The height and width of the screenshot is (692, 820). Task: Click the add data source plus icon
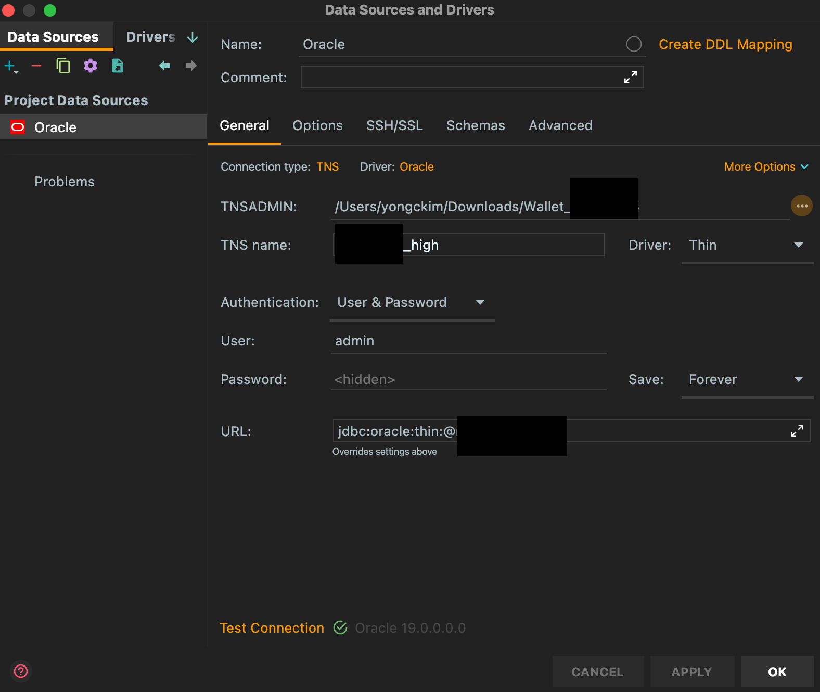click(10, 66)
